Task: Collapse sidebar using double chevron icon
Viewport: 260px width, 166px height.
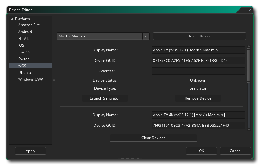Action: point(54,80)
